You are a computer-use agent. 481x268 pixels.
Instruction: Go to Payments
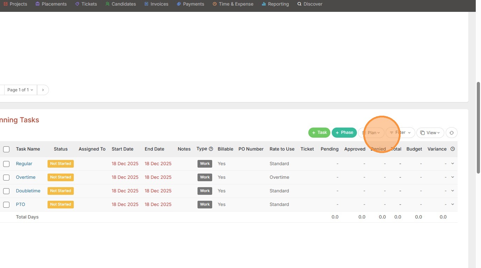(191, 4)
